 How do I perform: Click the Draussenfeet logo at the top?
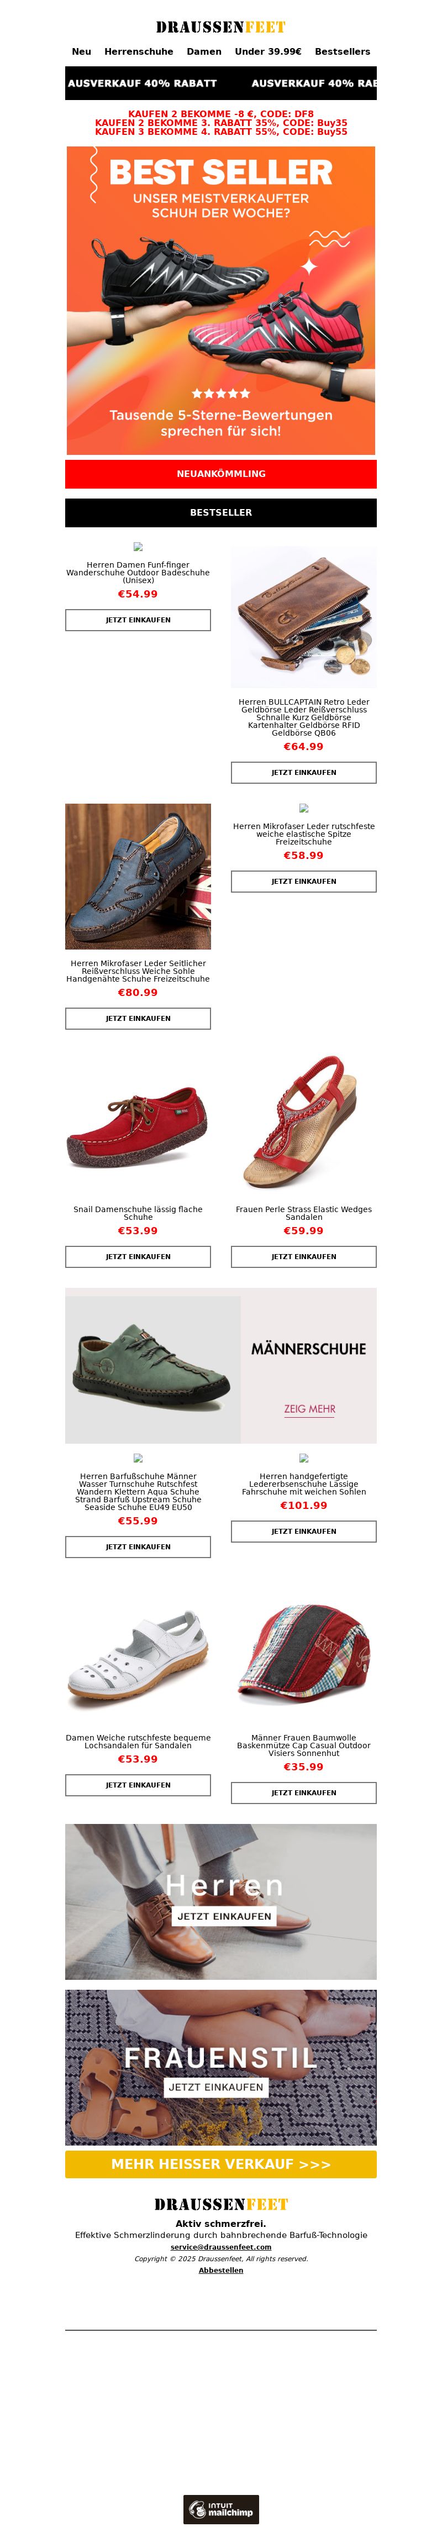[x=221, y=27]
